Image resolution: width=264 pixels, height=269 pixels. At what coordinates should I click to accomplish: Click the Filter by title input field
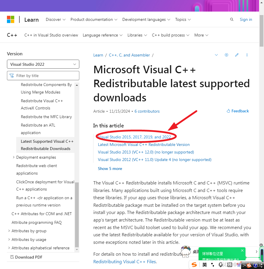click(43, 76)
